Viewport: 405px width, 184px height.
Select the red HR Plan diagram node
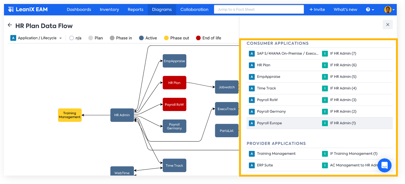click(174, 83)
